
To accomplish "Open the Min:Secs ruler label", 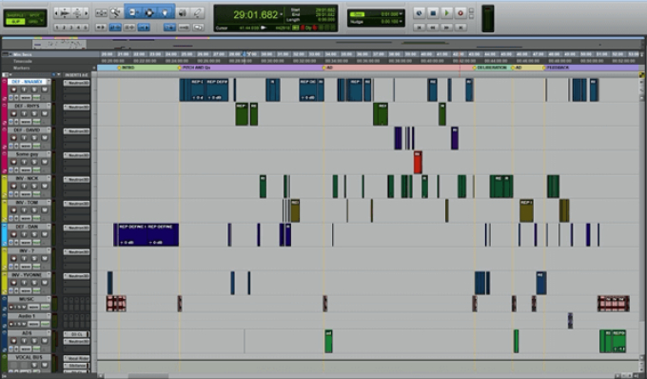I will coord(22,54).
